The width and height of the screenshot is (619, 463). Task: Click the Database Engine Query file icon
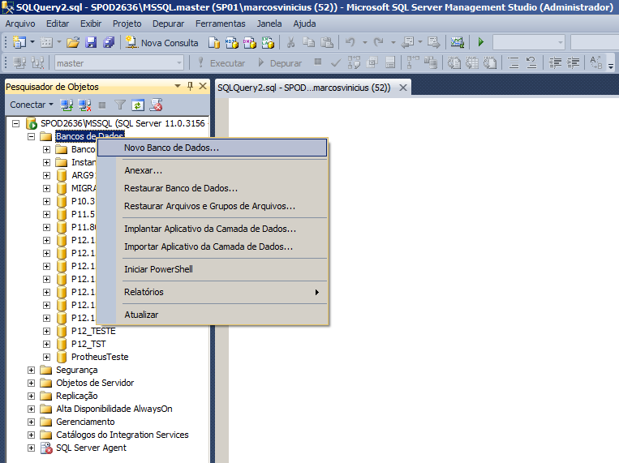[214, 42]
